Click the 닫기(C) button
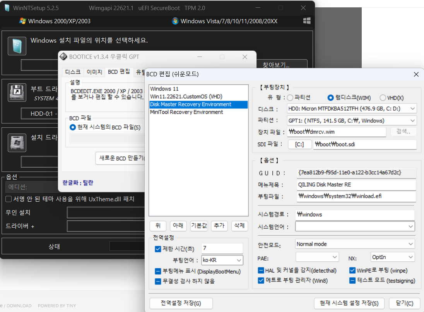The height and width of the screenshot is (312, 424). point(405,303)
